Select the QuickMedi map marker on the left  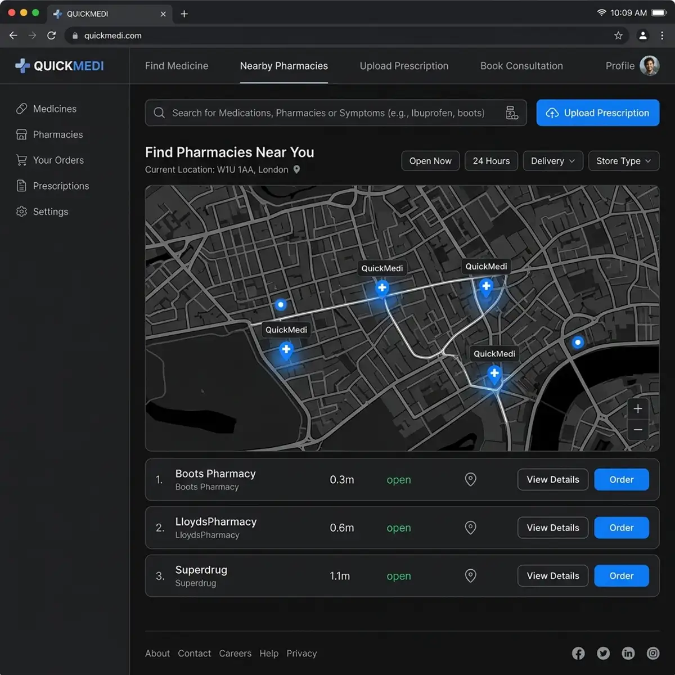286,351
